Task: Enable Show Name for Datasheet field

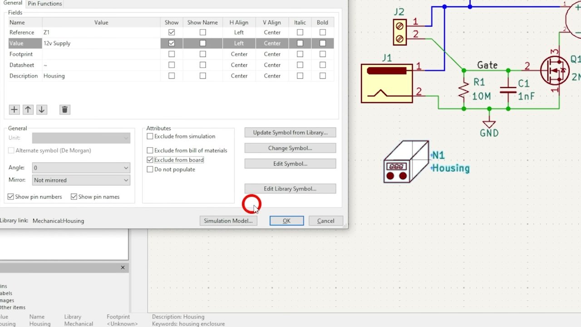Action: click(202, 65)
